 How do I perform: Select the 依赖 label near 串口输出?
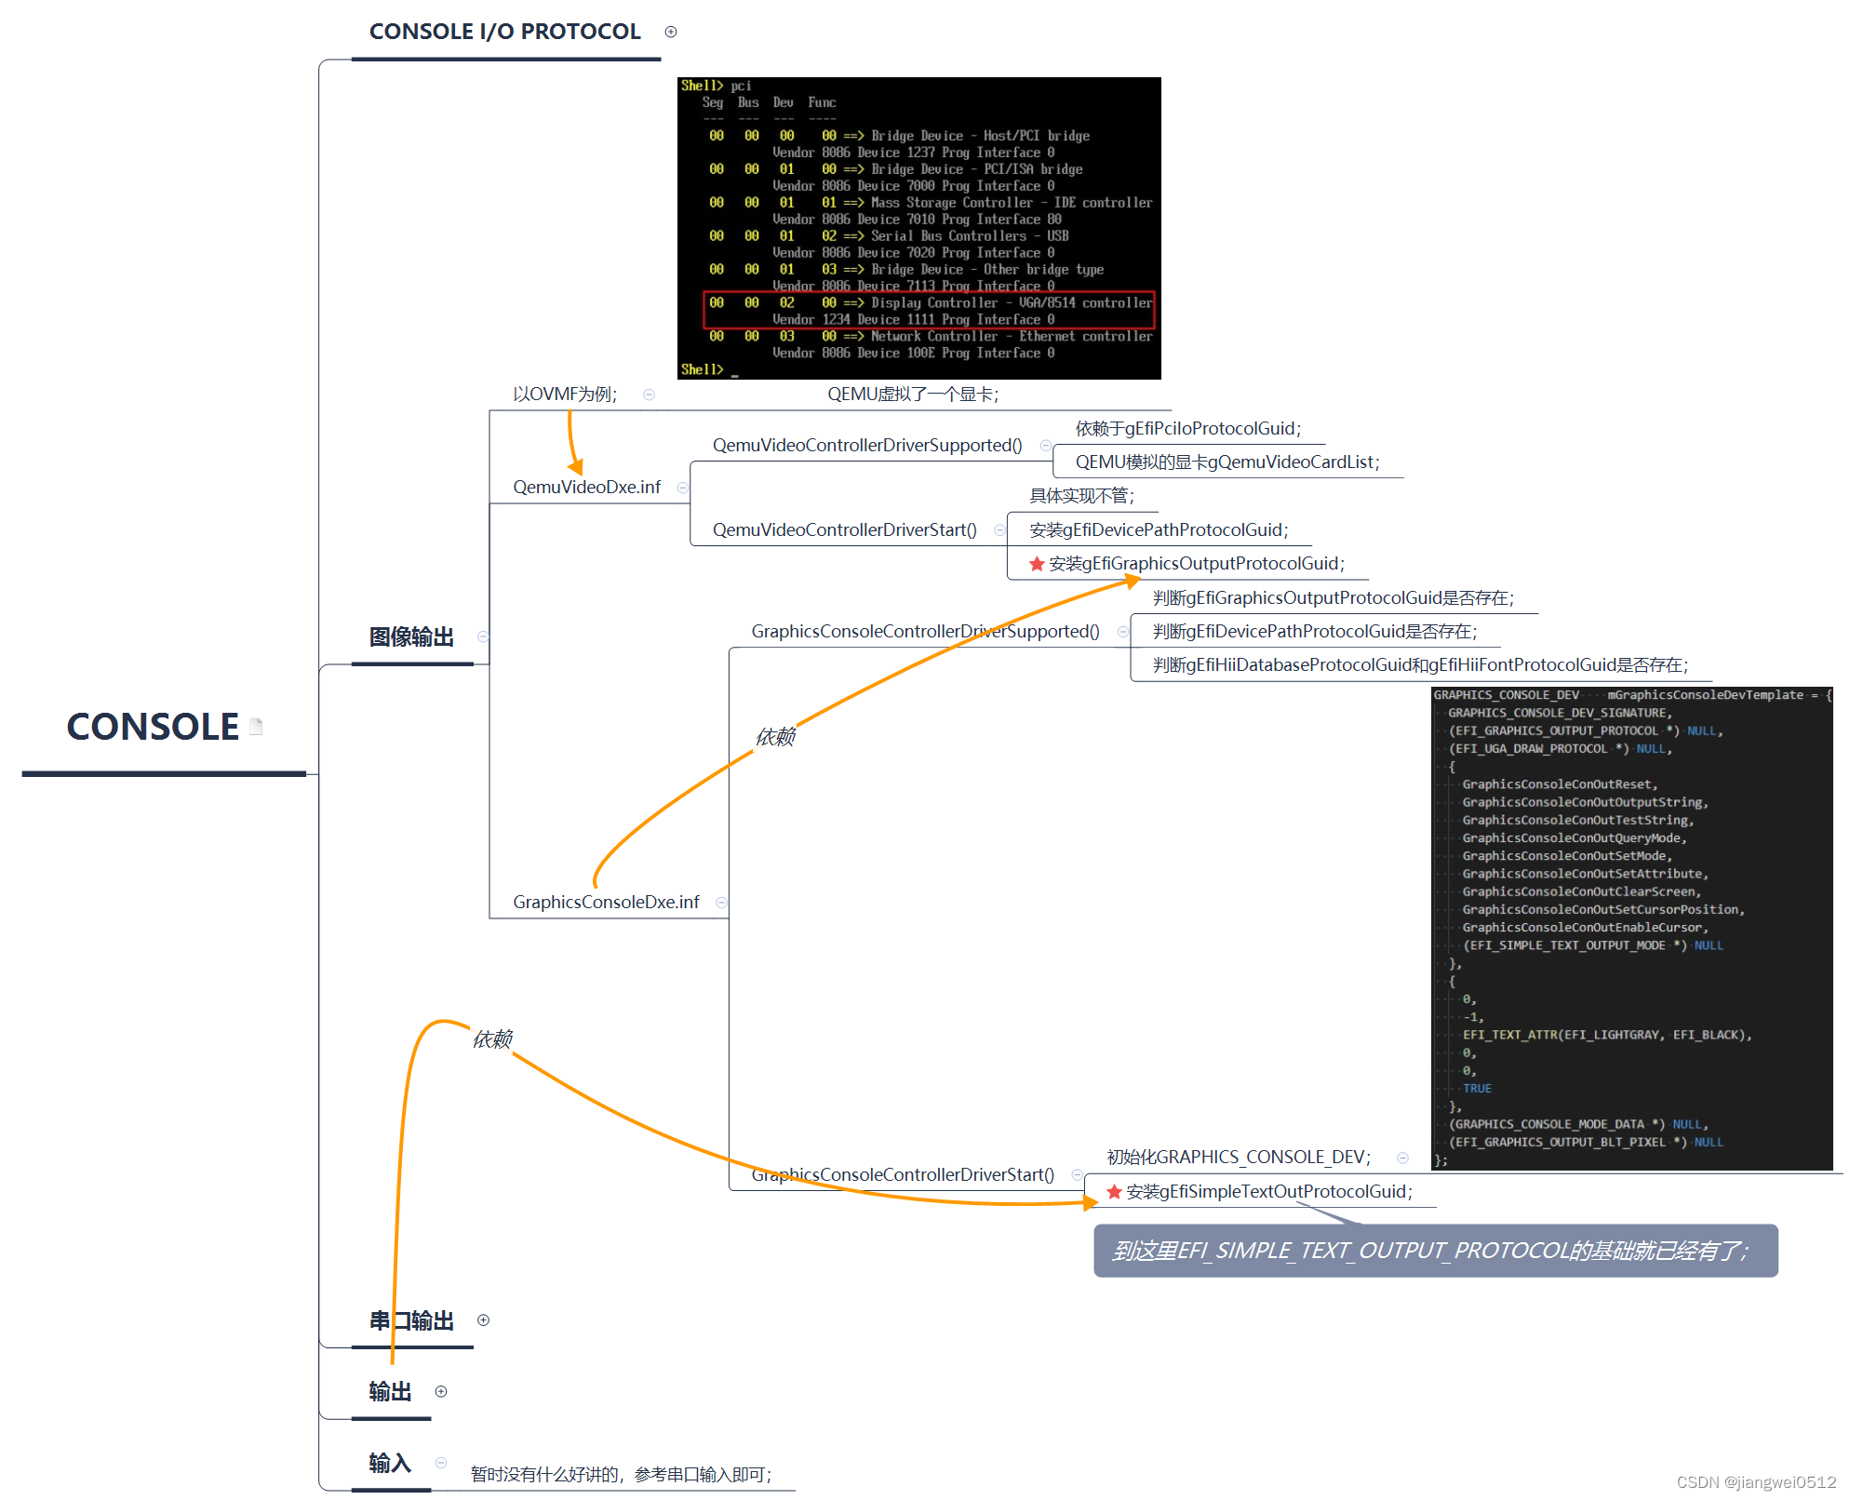tap(492, 1039)
